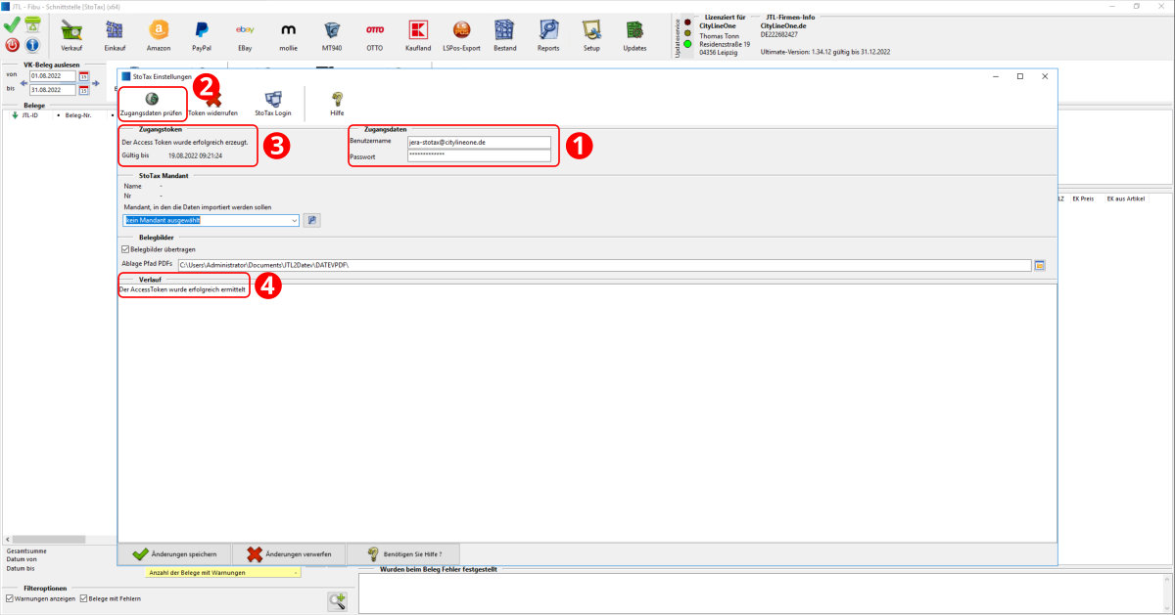1175x615 pixels.
Task: Open the Kaufland interface icon
Action: pyautogui.click(x=418, y=33)
